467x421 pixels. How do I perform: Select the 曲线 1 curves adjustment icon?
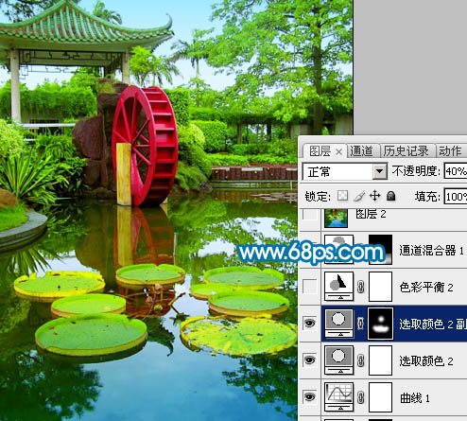[x=338, y=396]
